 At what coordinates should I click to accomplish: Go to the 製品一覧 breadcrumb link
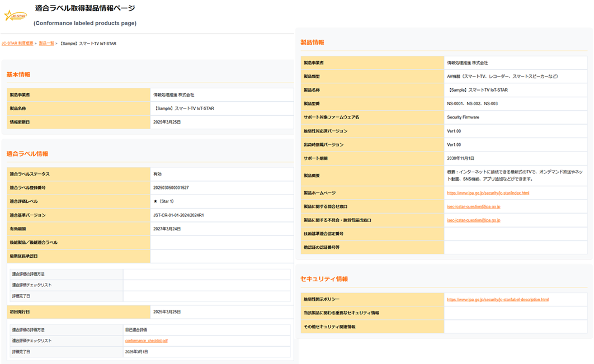coord(46,43)
